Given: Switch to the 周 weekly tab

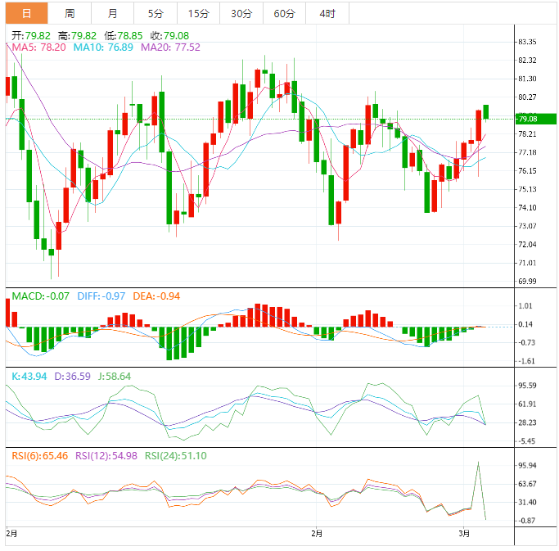Looking at the screenshot, I should click(x=70, y=14).
